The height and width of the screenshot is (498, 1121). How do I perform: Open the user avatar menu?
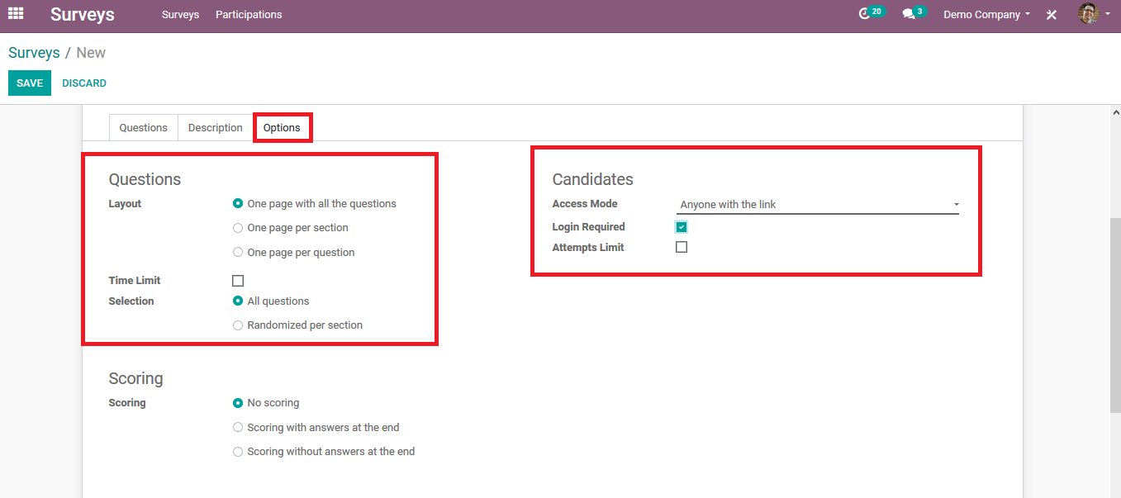point(1094,14)
